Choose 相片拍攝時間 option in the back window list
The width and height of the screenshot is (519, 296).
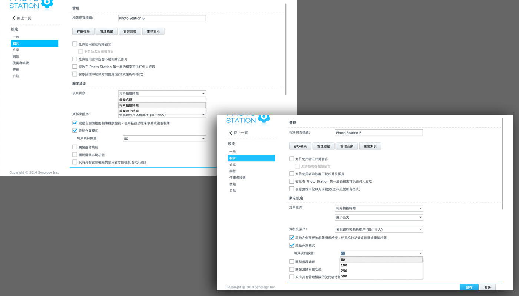click(x=162, y=105)
